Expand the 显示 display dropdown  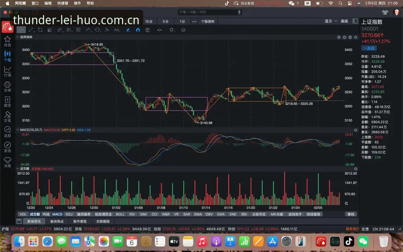click(x=331, y=21)
